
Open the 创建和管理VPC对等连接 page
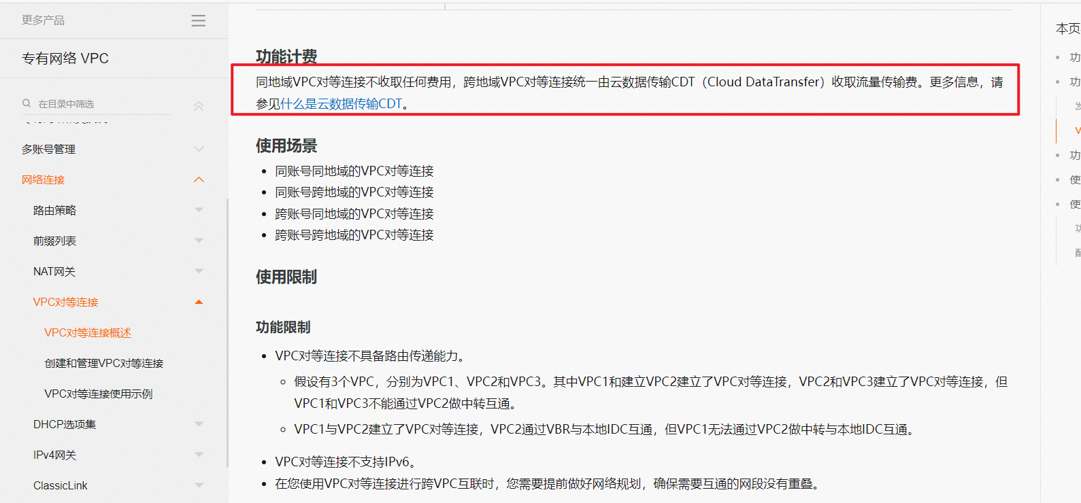[x=104, y=363]
